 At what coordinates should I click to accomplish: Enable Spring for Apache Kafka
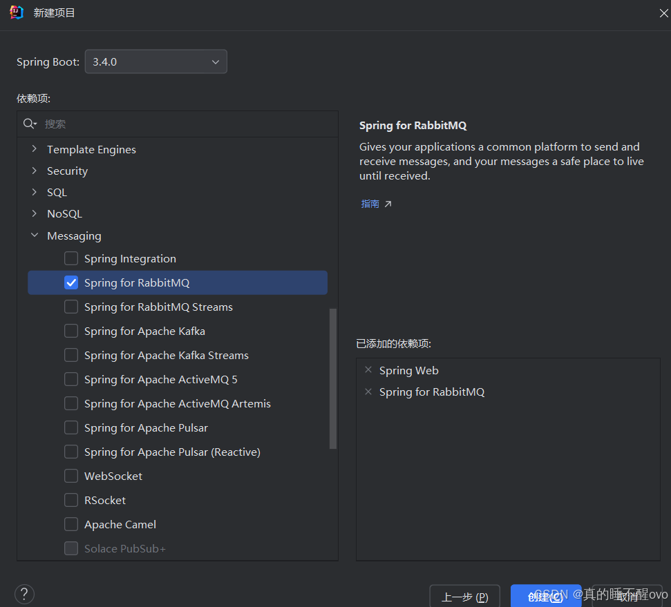tap(71, 331)
